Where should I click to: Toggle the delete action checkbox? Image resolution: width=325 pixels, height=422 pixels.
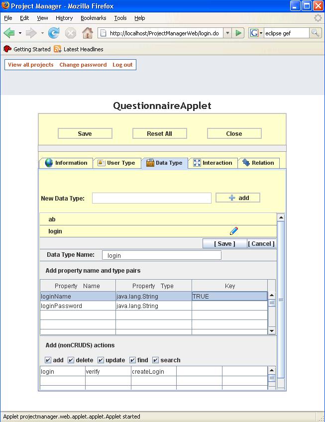pos(71,360)
